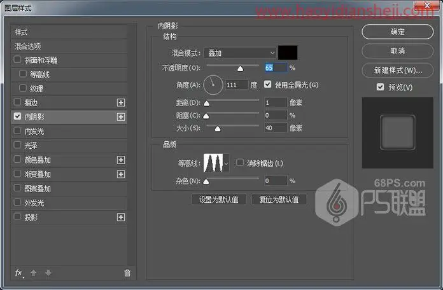Toggle 使用全局光 checkbox

tap(268, 85)
